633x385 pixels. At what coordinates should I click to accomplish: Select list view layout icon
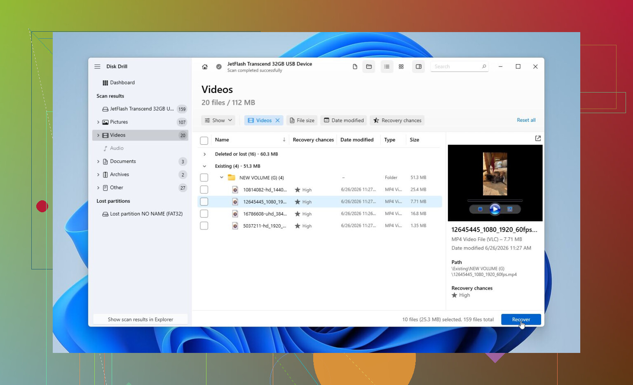(387, 67)
